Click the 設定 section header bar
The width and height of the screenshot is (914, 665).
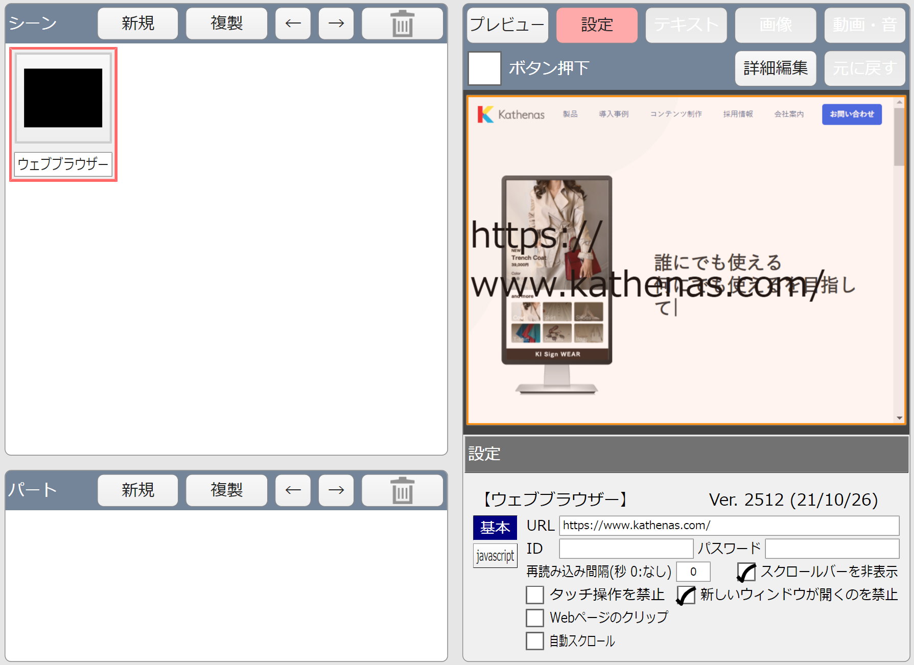686,454
